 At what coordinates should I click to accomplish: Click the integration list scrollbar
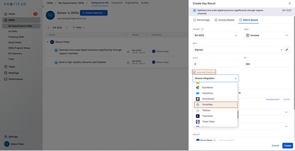238,115
